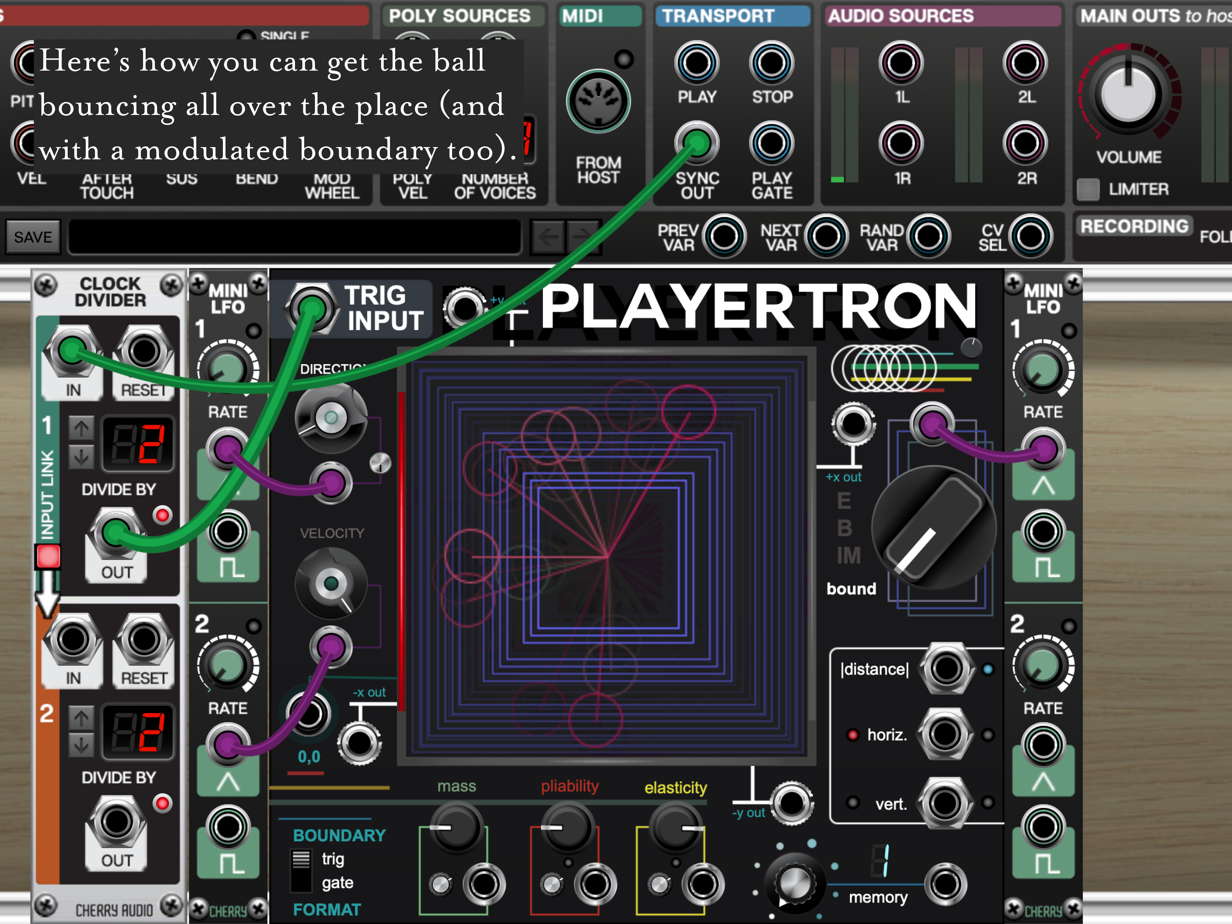The image size is (1232, 924).
Task: Click the memory jack
Action: pos(945,884)
